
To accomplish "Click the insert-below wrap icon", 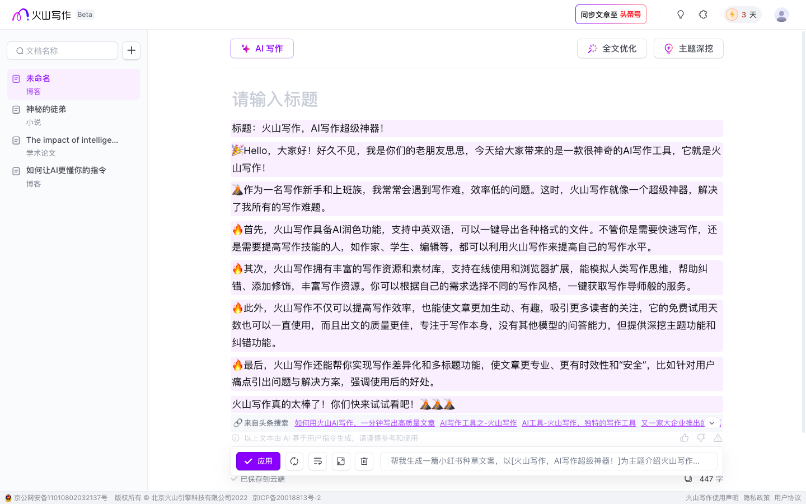I will click(x=317, y=461).
